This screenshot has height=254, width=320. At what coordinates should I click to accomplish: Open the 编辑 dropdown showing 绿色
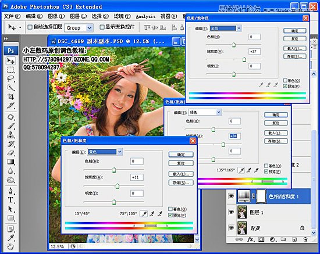[219, 112]
